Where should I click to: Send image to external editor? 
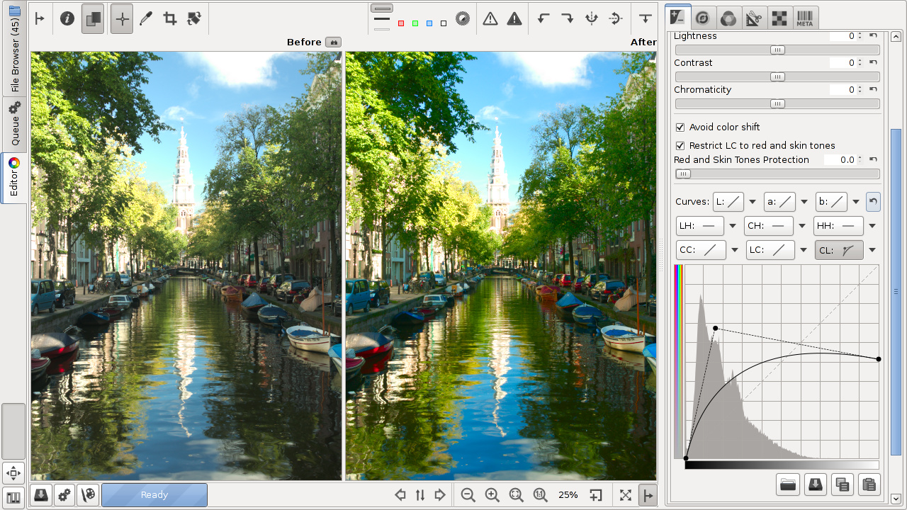(89, 495)
